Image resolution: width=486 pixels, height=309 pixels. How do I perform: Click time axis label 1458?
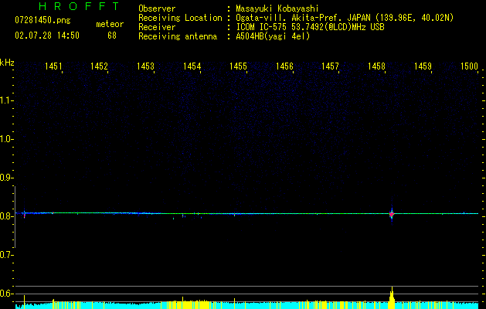(x=376, y=66)
